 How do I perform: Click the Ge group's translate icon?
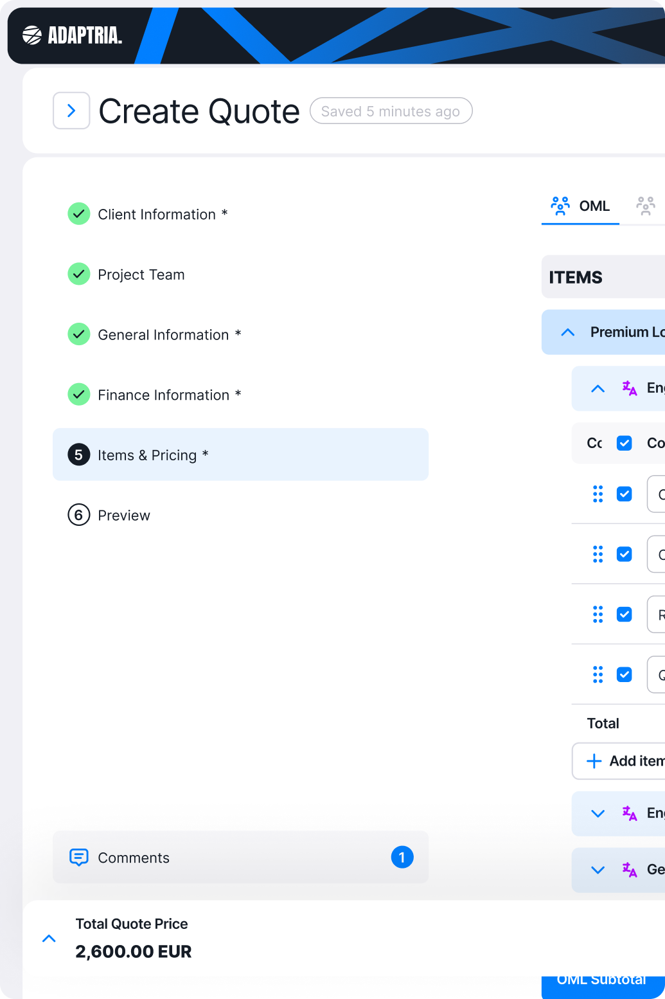tap(630, 870)
